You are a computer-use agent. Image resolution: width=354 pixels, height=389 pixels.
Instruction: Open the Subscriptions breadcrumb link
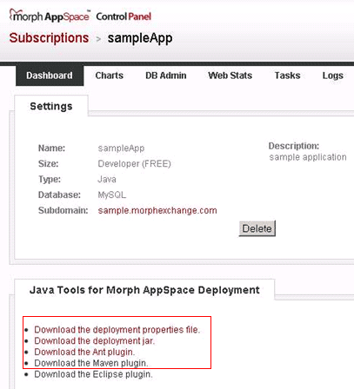49,38
